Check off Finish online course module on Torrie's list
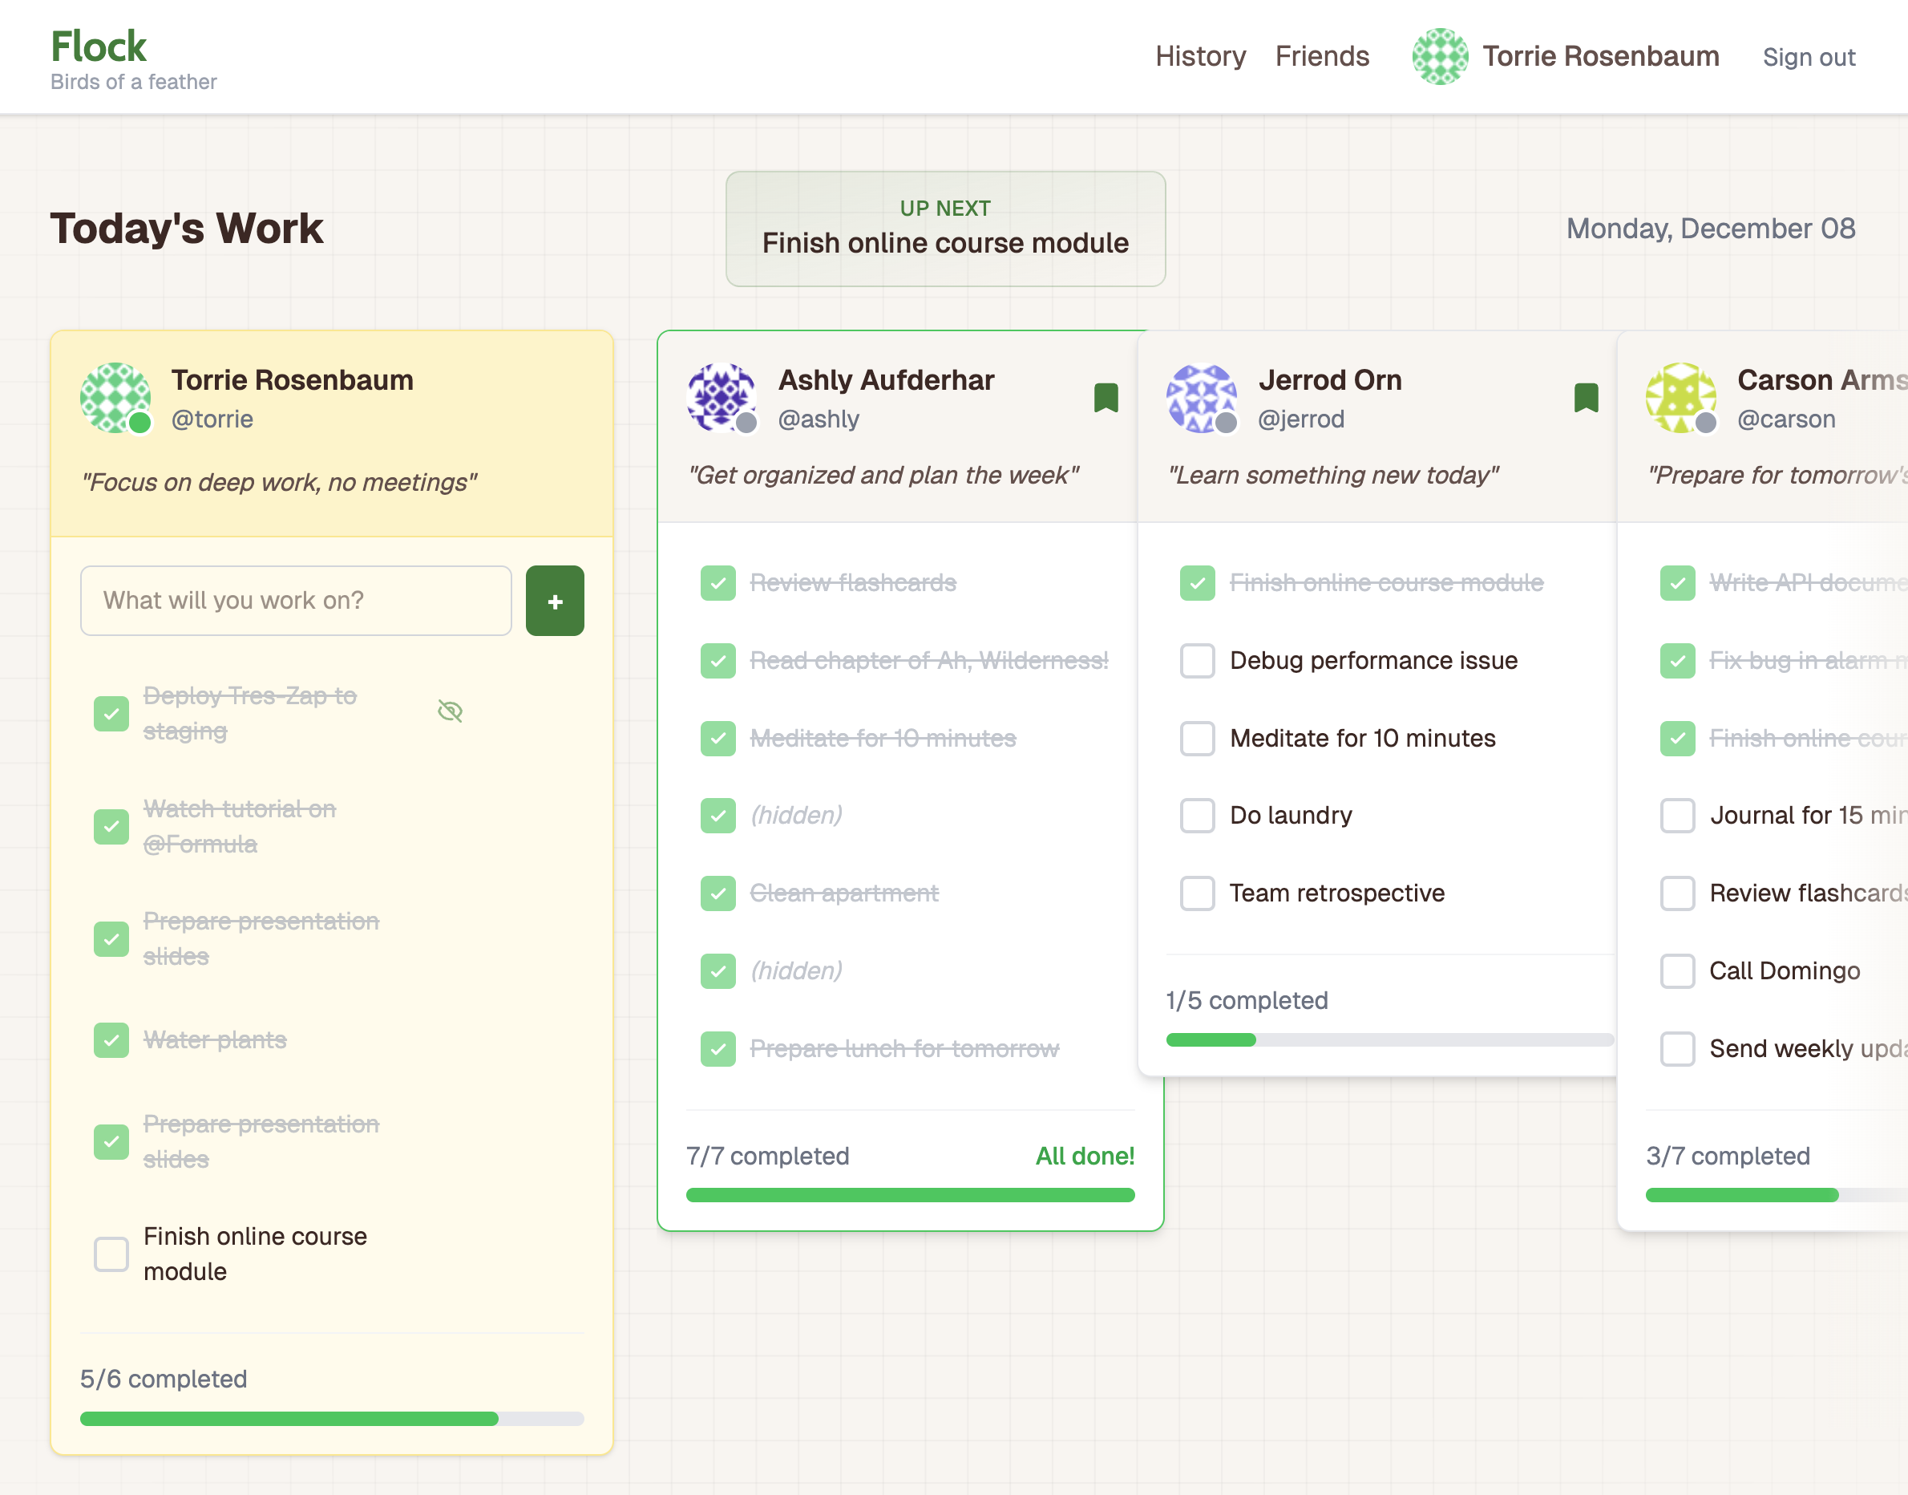1908x1495 pixels. coord(111,1254)
